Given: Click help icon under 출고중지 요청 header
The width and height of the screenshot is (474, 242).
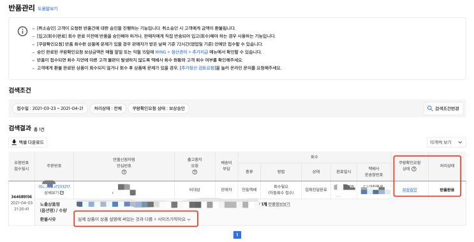Looking at the screenshot, I should (195, 172).
